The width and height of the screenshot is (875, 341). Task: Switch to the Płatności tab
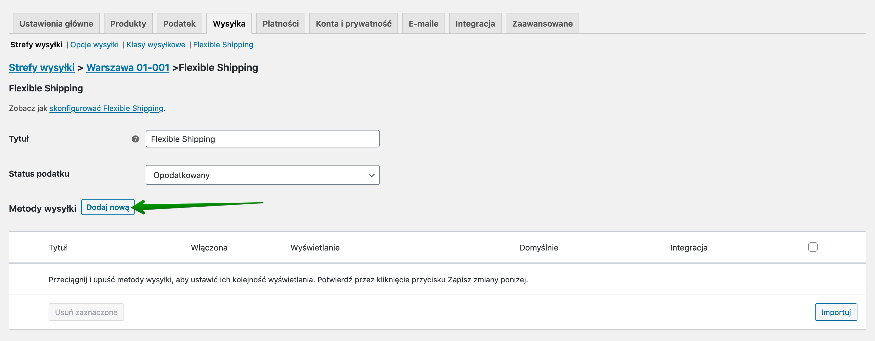[280, 24]
